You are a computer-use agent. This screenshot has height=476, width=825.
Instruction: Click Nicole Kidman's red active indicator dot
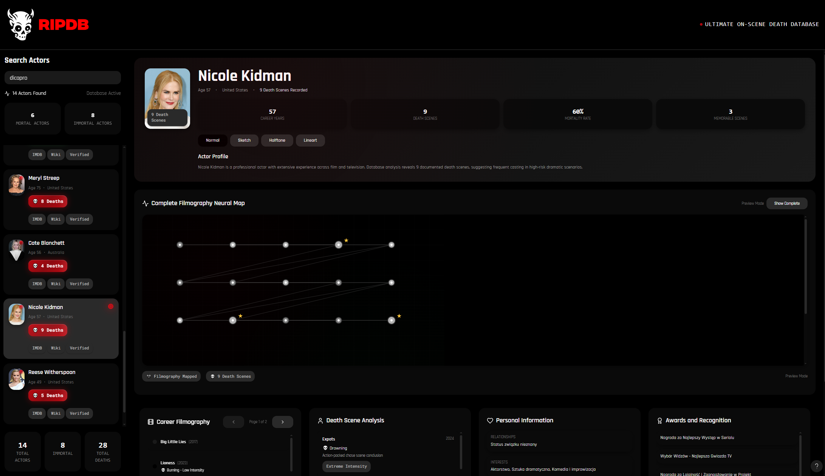(x=111, y=306)
